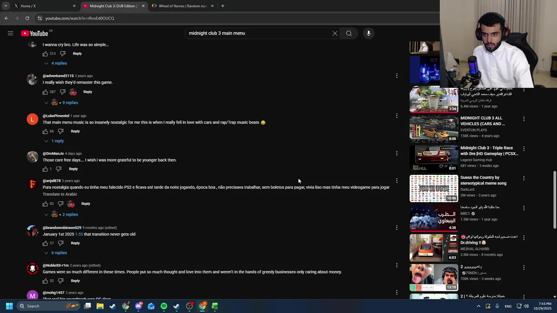The image size is (557, 313).
Task: Open options for Guess the Country video
Action: coord(524,178)
